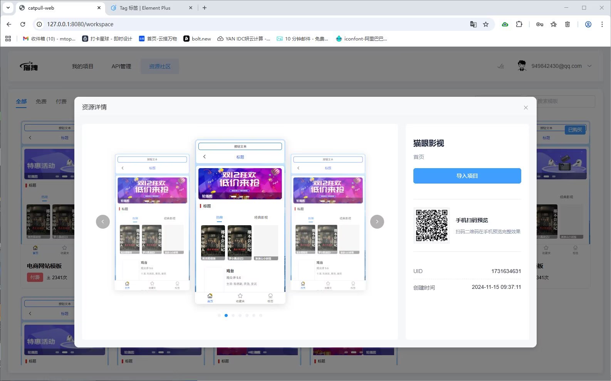Select the last carousel indicator dot
Image resolution: width=611 pixels, height=381 pixels.
pyautogui.click(x=261, y=315)
